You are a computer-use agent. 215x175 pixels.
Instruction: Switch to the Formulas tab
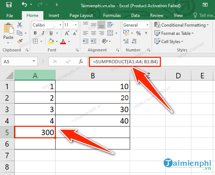coord(112,15)
